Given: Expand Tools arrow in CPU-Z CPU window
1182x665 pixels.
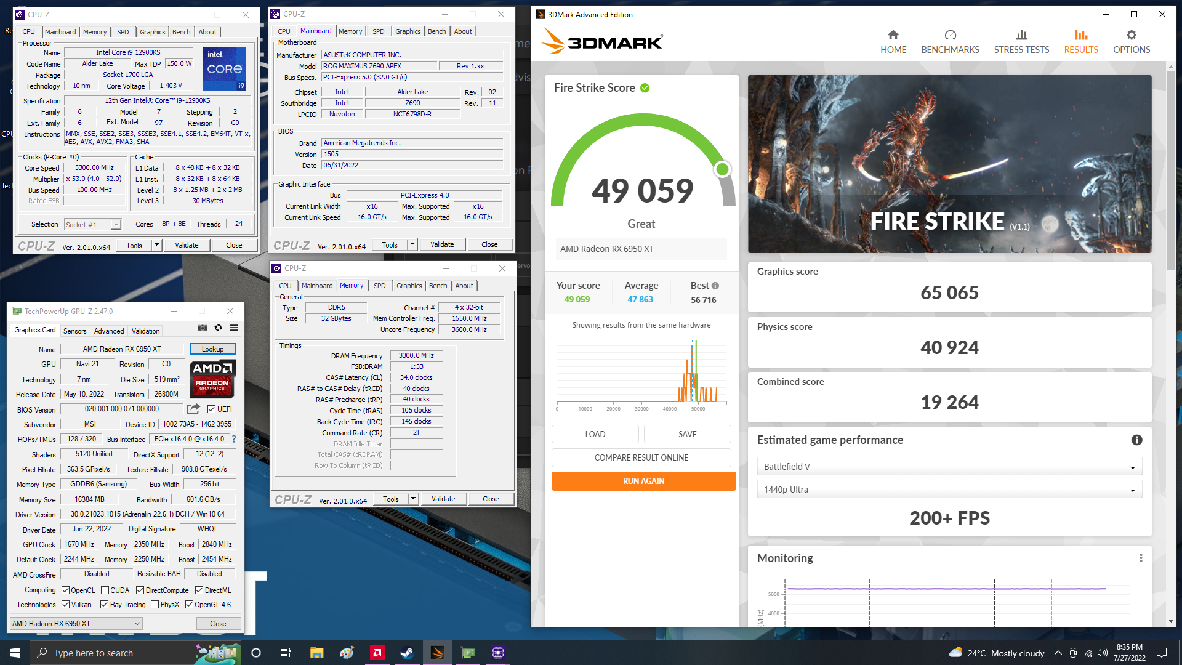Looking at the screenshot, I should 156,245.
